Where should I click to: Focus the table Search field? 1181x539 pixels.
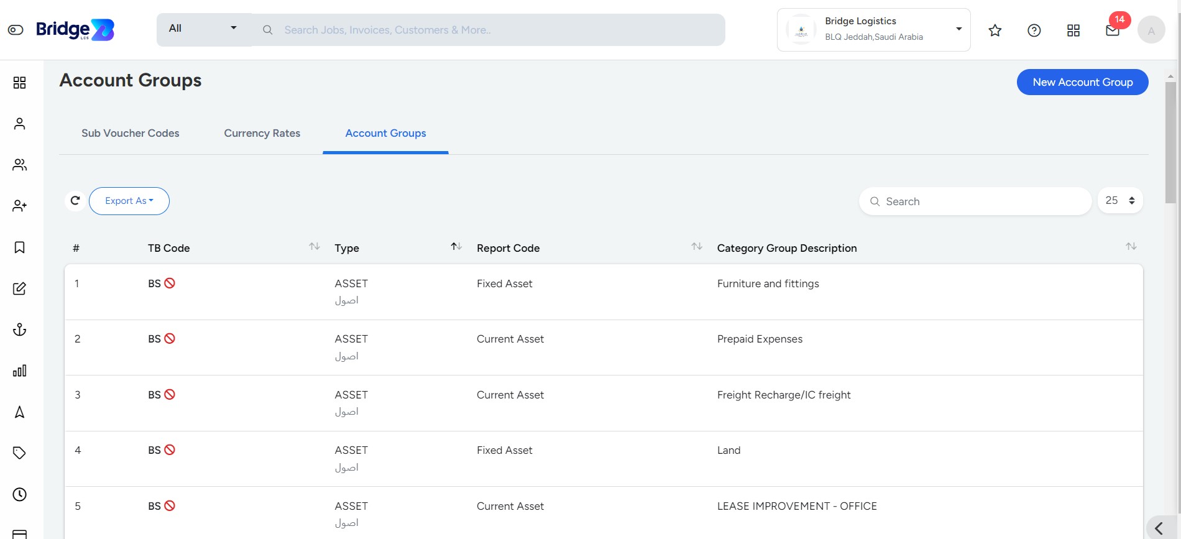[975, 201]
